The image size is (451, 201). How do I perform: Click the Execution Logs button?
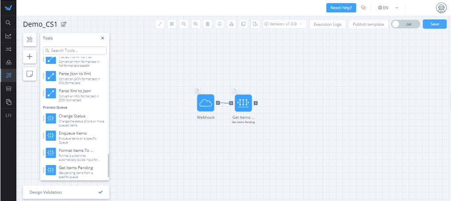tap(328, 24)
